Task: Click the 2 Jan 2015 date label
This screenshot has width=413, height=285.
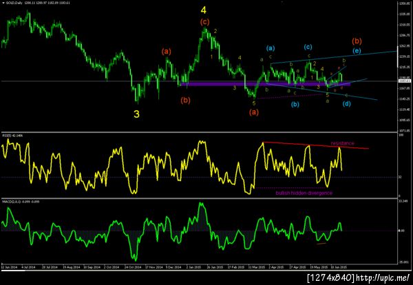Action: (194, 267)
